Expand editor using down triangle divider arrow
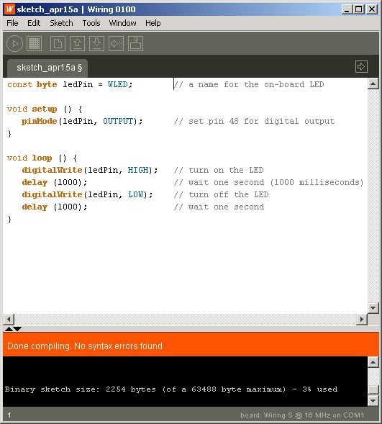The height and width of the screenshot is (424, 382). [17, 329]
